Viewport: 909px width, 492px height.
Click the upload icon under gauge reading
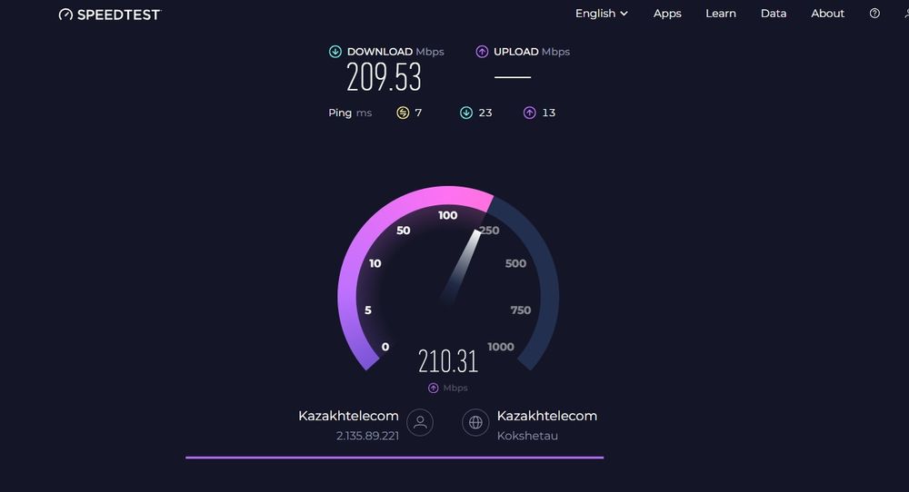433,388
